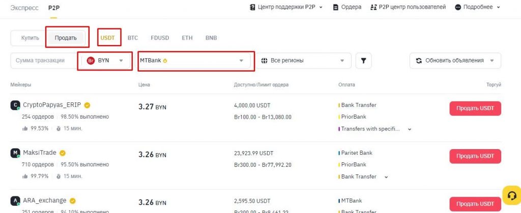
Task: Click thumbs-up icon next to 99.79%
Action: tap(24, 176)
